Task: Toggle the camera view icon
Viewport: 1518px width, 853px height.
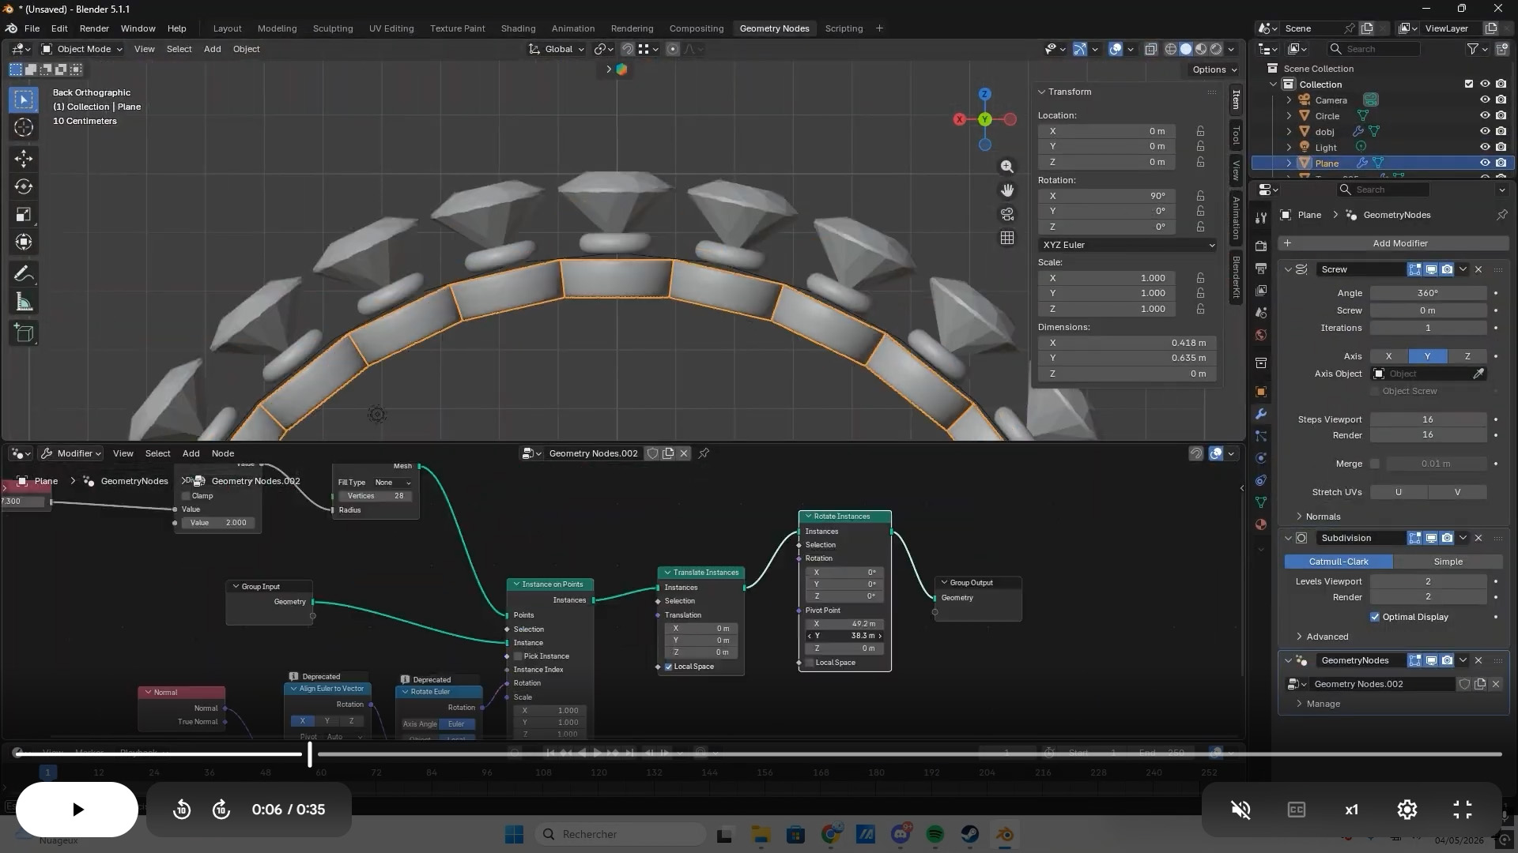Action: 1007,214
